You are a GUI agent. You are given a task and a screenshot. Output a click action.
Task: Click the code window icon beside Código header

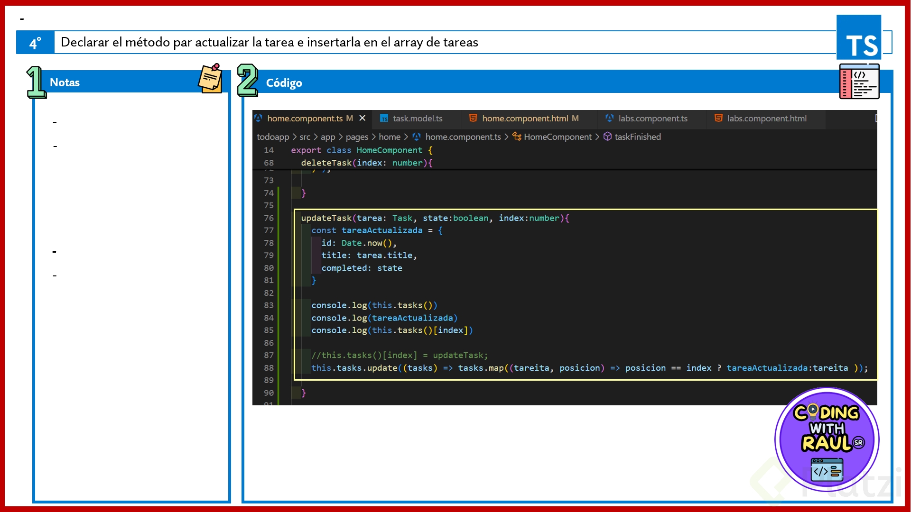[859, 82]
